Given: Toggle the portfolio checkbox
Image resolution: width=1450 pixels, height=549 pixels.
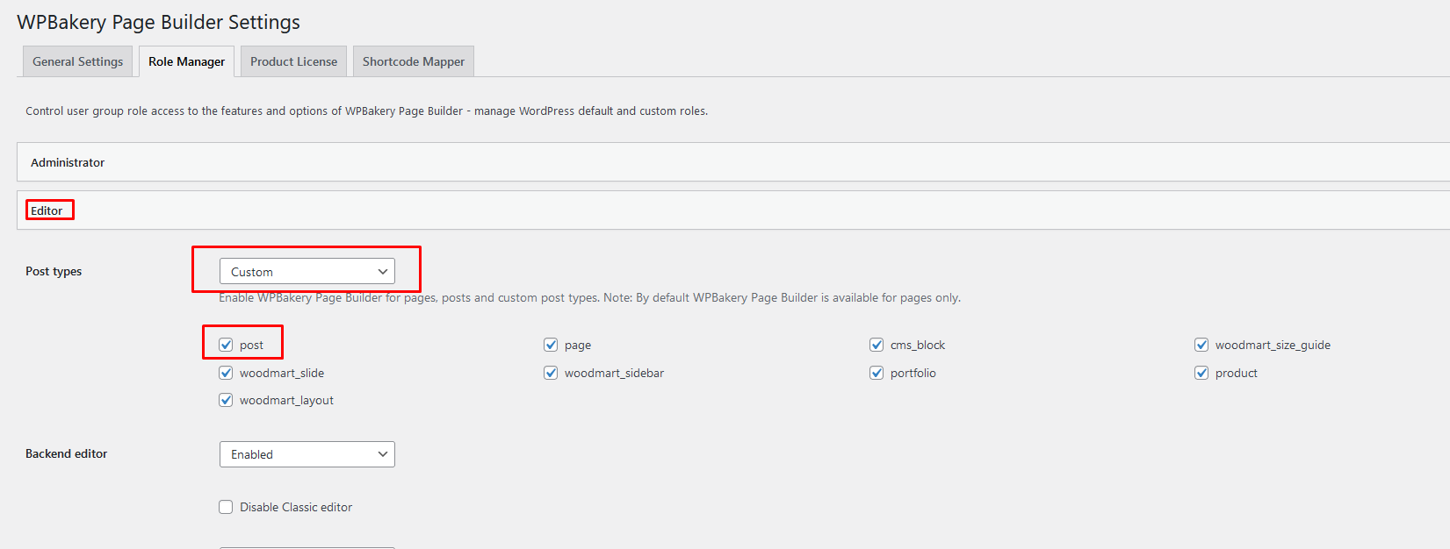Looking at the screenshot, I should (876, 373).
